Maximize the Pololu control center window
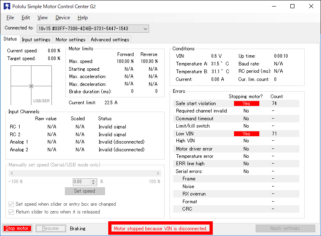 point(292,7)
